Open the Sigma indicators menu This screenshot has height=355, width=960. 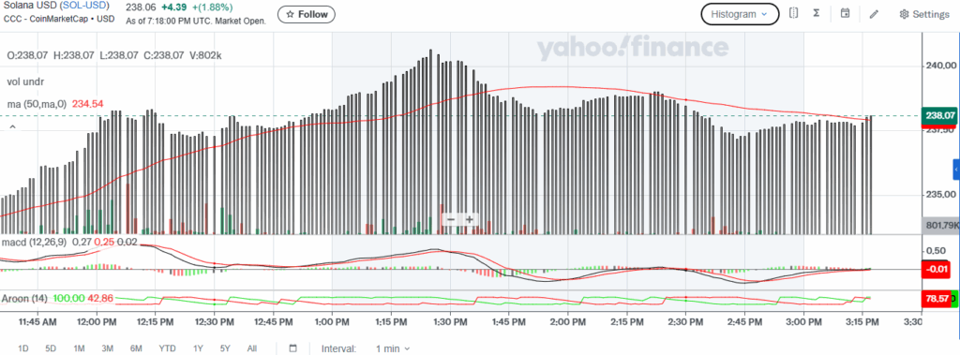coord(817,13)
